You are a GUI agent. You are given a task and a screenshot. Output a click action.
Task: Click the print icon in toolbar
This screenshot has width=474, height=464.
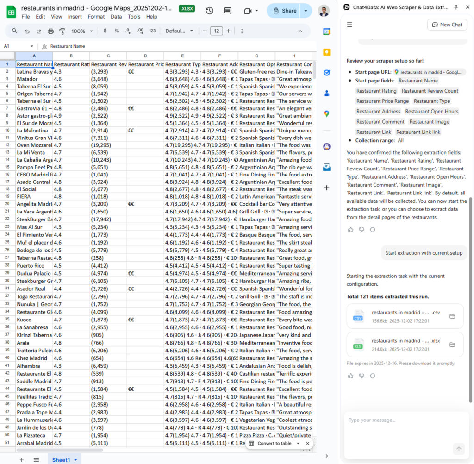pos(50,31)
